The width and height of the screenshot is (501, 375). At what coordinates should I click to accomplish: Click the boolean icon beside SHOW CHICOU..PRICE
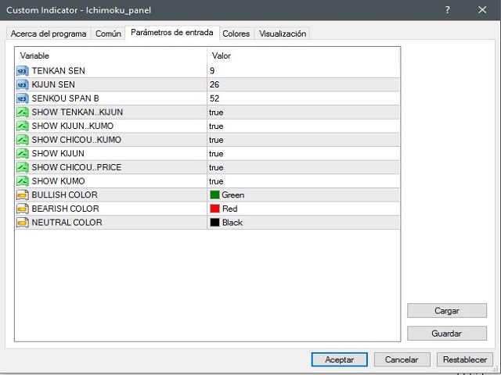click(x=23, y=167)
